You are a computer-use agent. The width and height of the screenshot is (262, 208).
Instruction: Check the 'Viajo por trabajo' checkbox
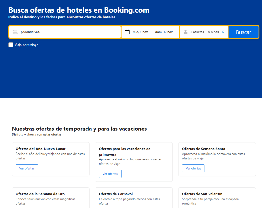pos(11,45)
